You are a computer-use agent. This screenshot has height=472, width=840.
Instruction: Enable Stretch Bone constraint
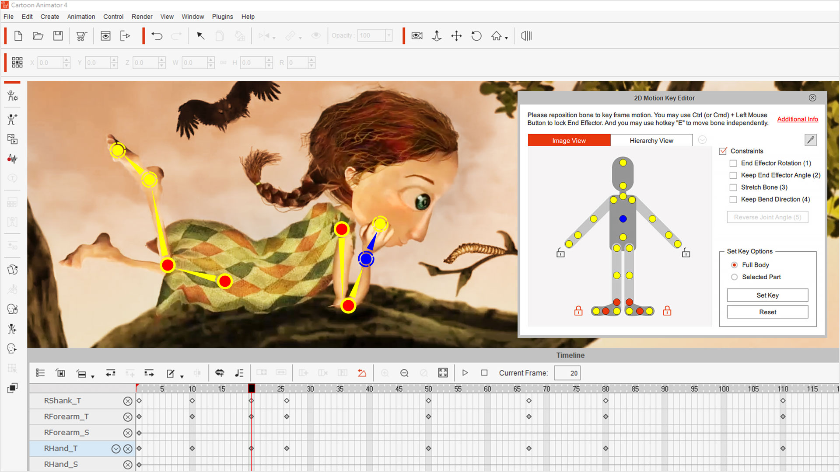(x=733, y=187)
